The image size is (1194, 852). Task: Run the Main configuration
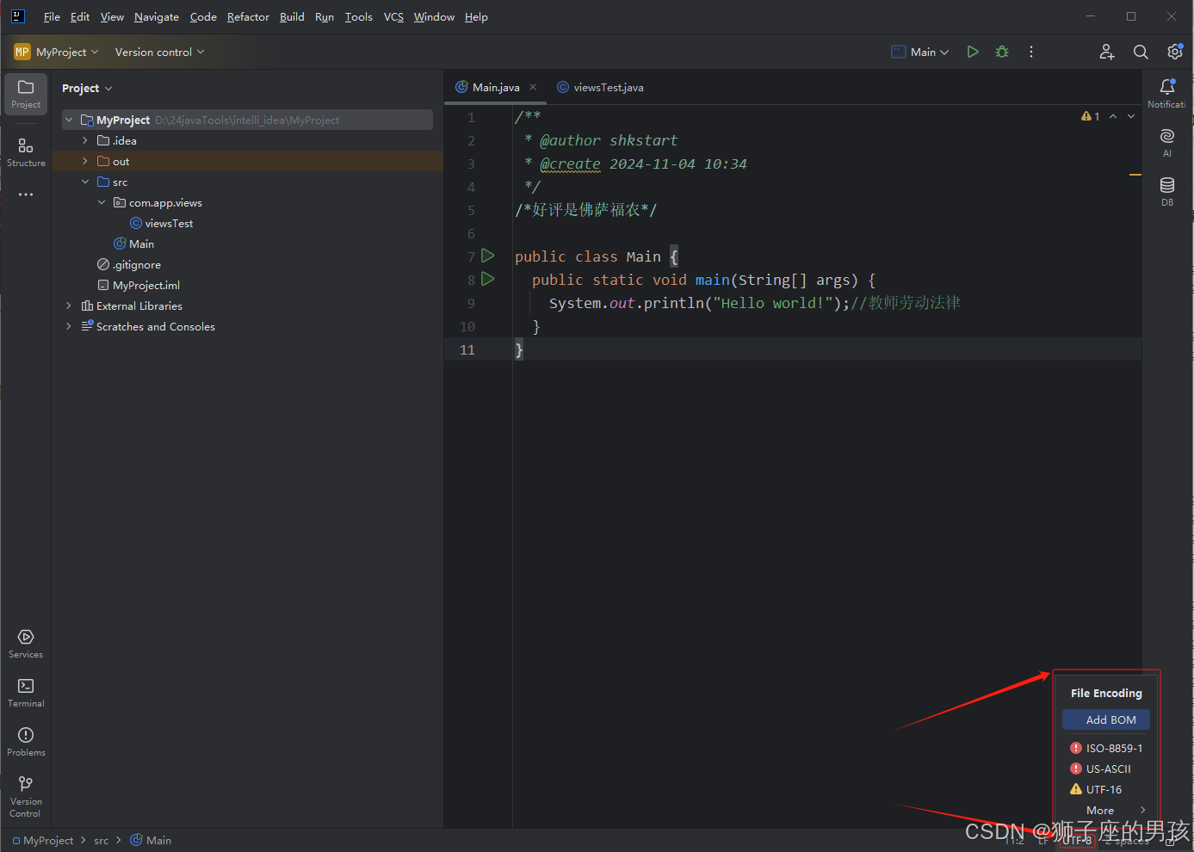[x=973, y=52]
